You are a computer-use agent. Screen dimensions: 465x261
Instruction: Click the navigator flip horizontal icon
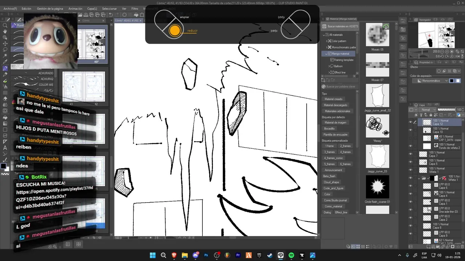click(457, 56)
